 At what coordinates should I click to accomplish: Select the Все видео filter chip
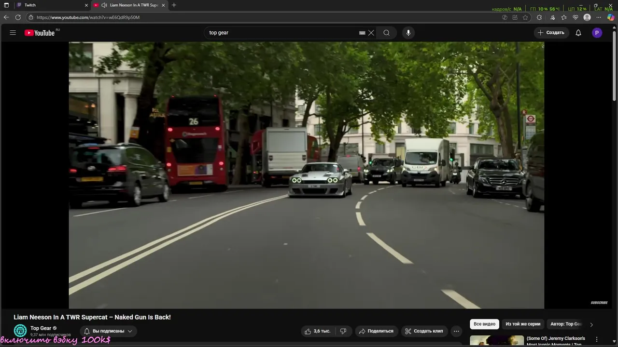tap(484, 324)
